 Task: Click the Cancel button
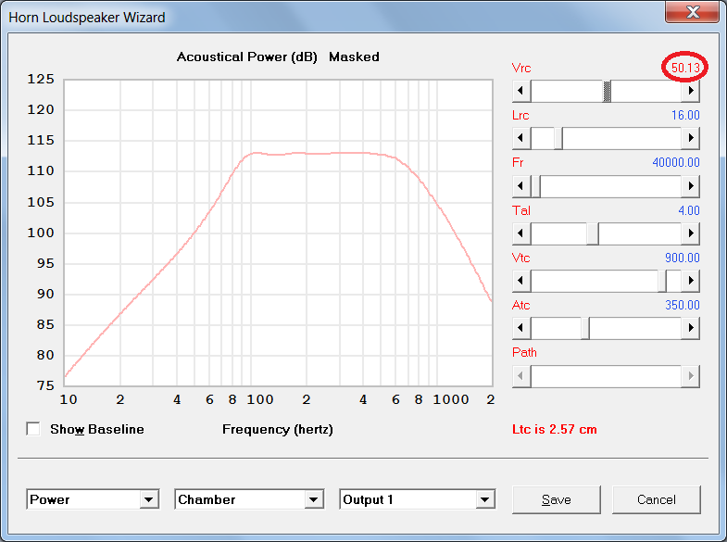click(x=657, y=499)
